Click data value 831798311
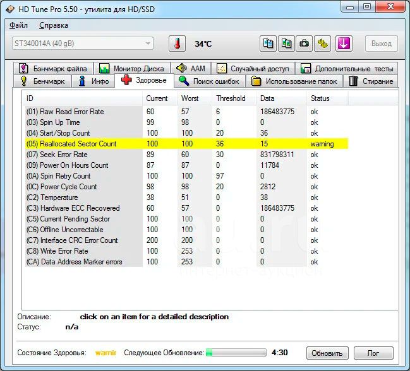Screen dimensions: 410x371 (x=277, y=155)
